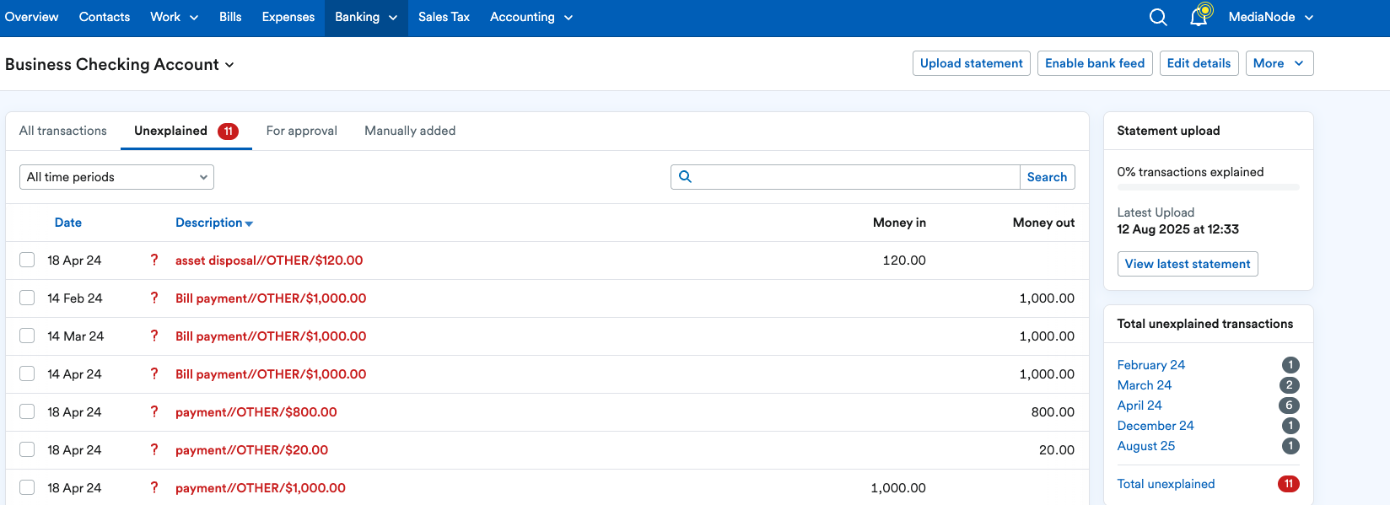Open the MediaNode account dropdown
1390x505 pixels.
1271,17
